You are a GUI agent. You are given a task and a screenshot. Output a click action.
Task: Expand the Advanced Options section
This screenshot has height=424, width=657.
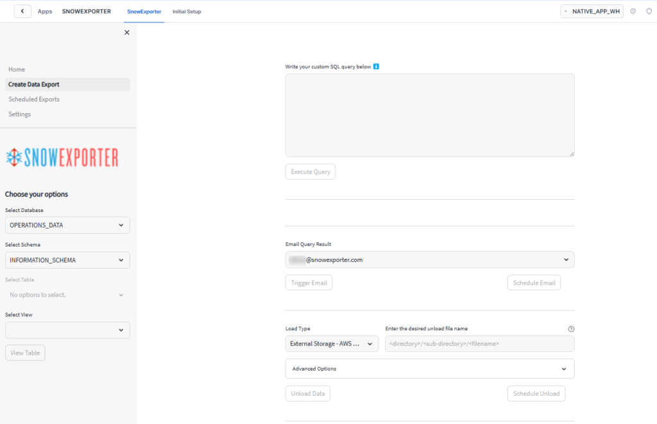tap(429, 369)
